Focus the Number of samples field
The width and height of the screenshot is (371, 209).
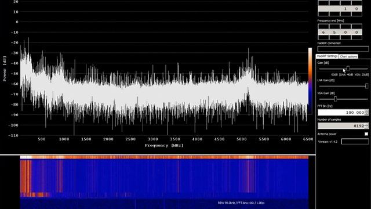pos(341,126)
